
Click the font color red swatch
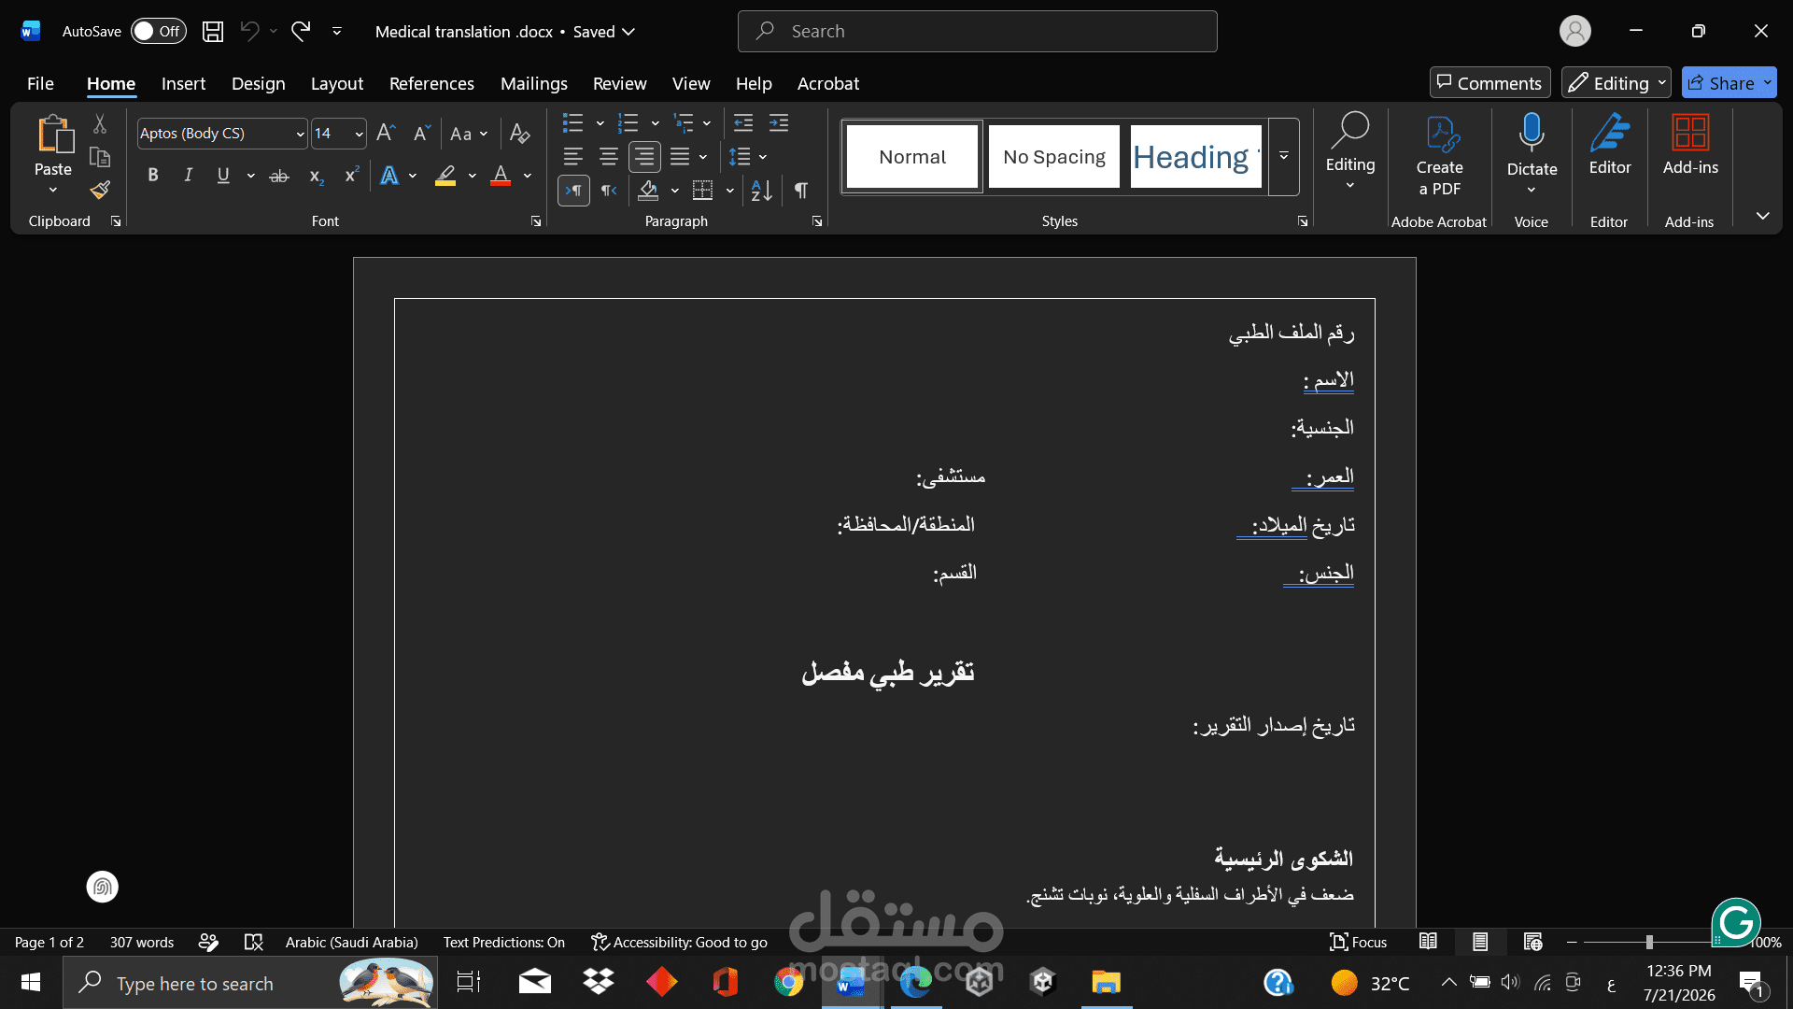(501, 176)
